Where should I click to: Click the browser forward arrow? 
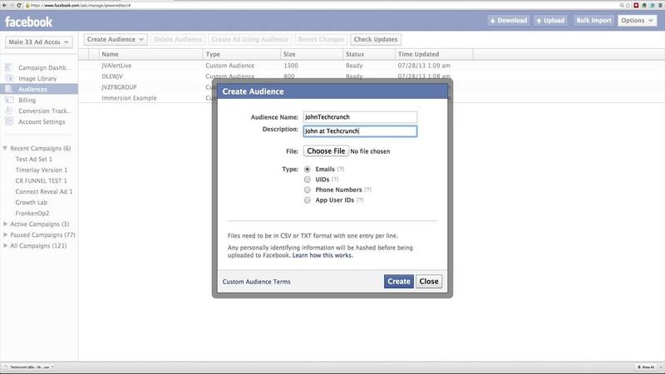click(12, 5)
